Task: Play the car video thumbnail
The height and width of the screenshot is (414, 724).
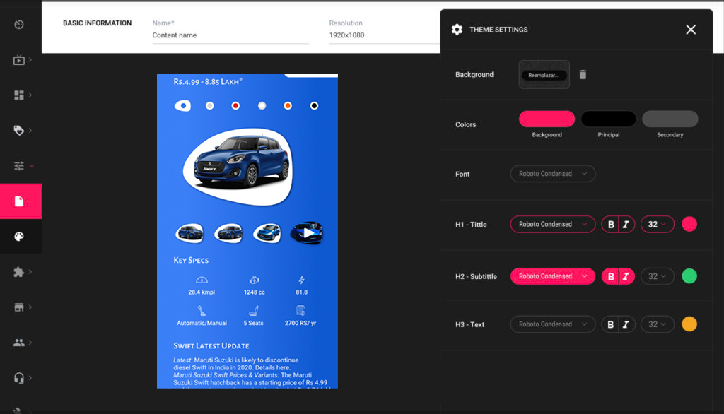Action: pos(307,233)
